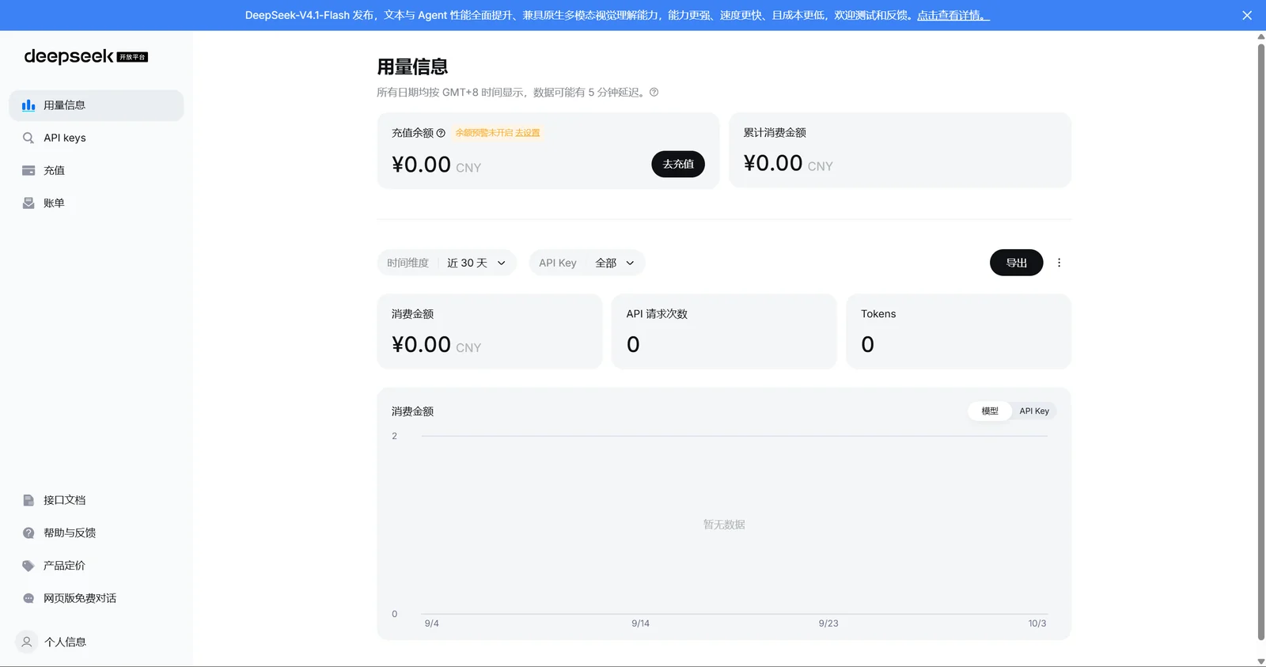
Task: Click the help icon after the GMT+8 note
Action: 654,92
